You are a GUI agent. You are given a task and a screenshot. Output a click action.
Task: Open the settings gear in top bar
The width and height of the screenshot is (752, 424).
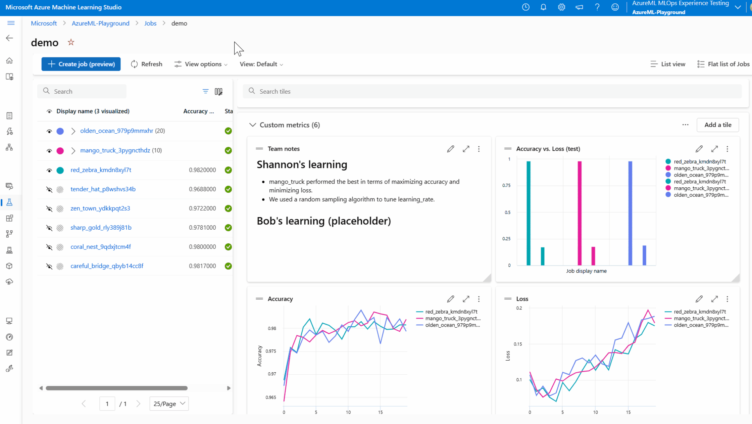tap(561, 7)
